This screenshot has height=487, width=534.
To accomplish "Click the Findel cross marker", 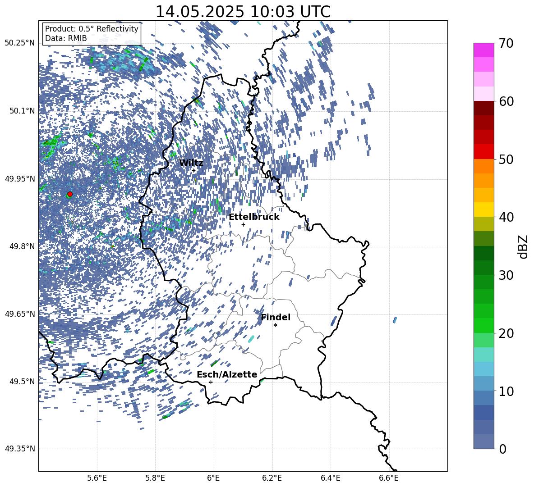I will pyautogui.click(x=275, y=325).
